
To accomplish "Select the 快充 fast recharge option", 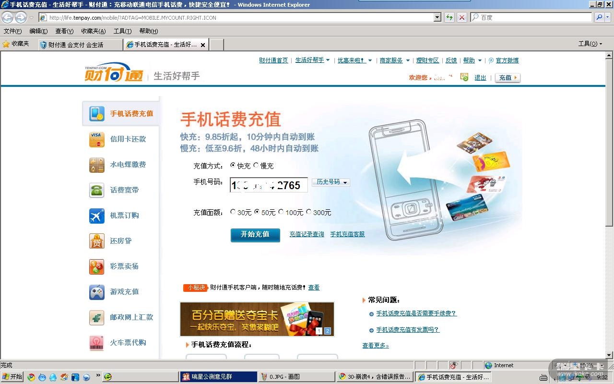I will tap(233, 165).
